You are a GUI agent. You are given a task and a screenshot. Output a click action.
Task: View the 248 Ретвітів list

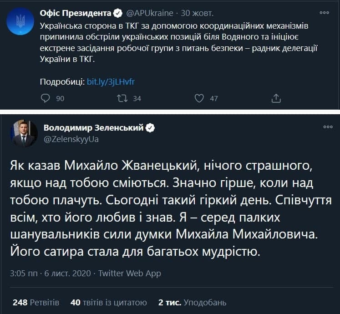[36, 302]
